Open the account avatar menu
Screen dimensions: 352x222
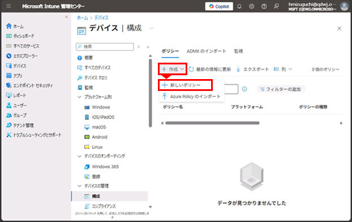[x=344, y=6]
